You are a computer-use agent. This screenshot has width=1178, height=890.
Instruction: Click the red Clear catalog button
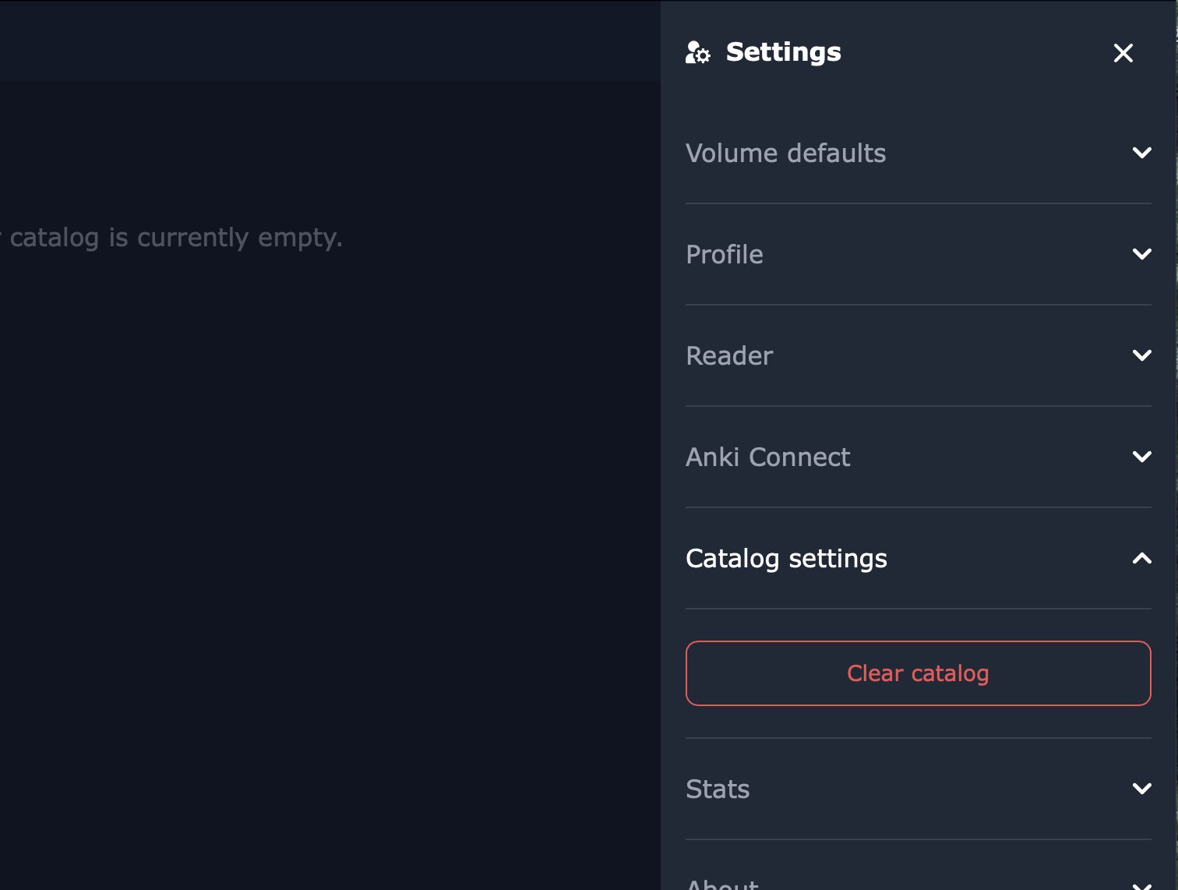[x=918, y=673]
